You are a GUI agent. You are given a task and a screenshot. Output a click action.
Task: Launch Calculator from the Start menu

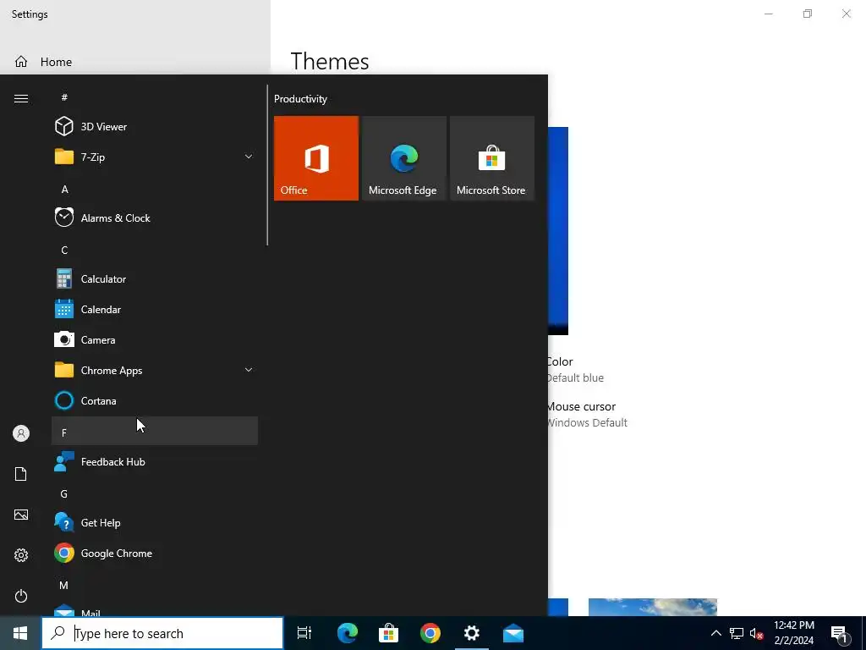click(x=155, y=279)
